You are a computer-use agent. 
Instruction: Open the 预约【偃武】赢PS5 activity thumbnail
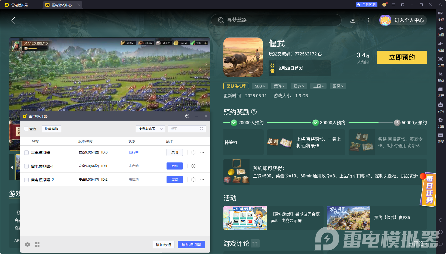pos(349,218)
